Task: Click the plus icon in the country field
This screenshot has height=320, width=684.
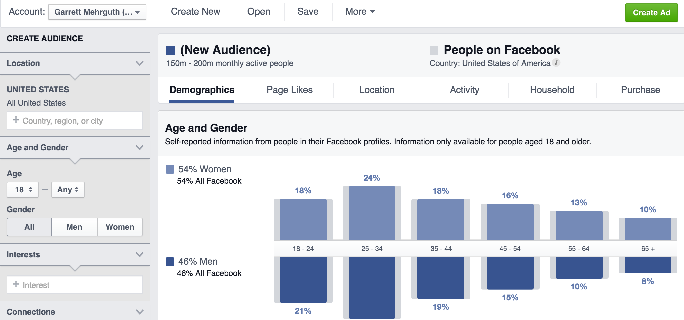Action: (16, 120)
